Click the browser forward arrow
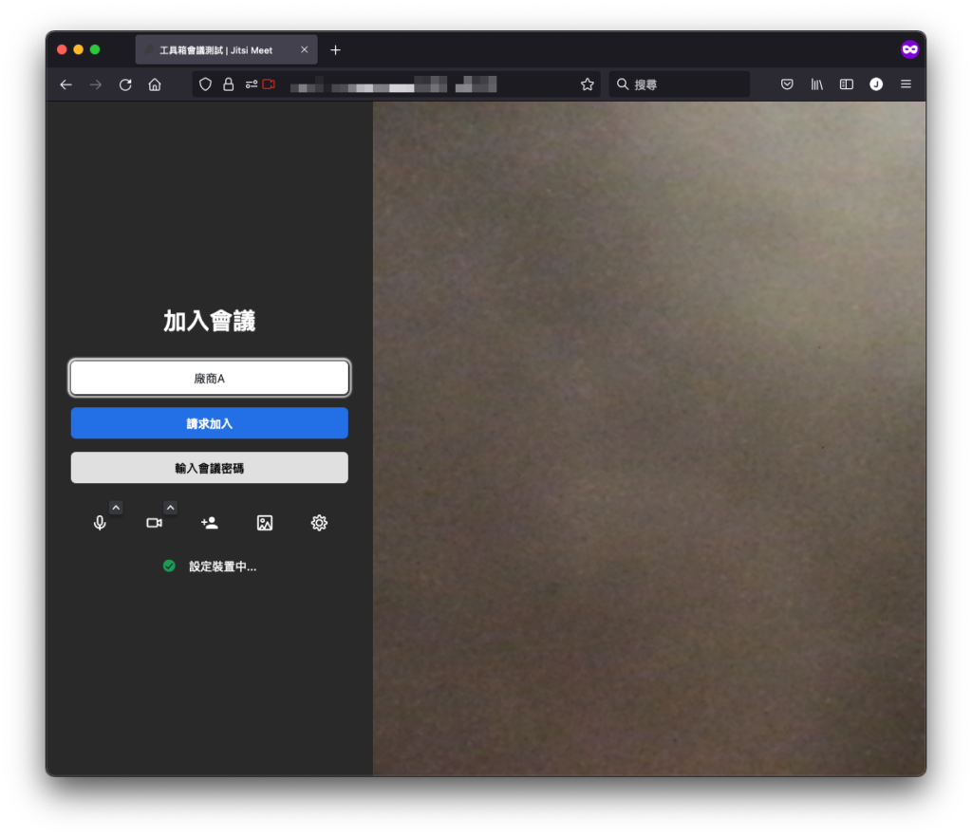The height and width of the screenshot is (837, 972). pos(96,84)
